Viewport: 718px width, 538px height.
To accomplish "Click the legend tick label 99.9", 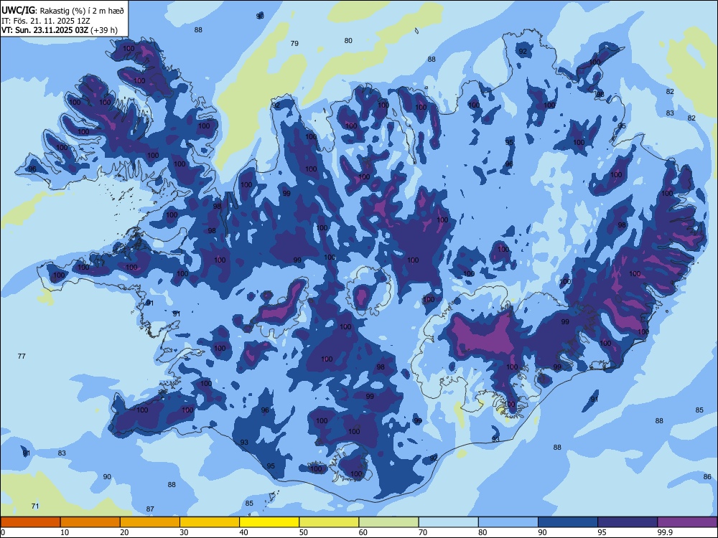I will [x=666, y=532].
